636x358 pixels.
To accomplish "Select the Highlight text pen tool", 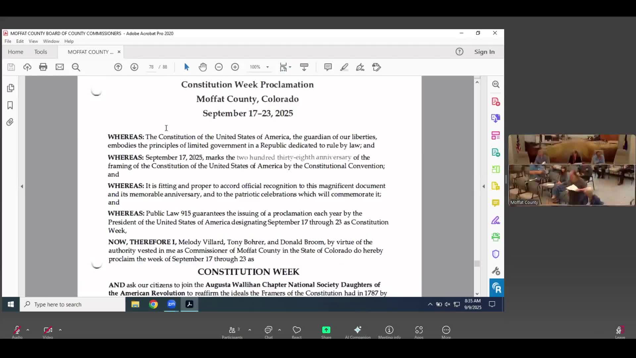I will (x=344, y=67).
